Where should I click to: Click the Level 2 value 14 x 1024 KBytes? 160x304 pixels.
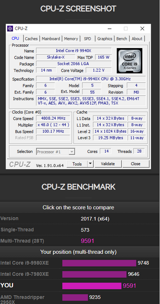click(110, 131)
